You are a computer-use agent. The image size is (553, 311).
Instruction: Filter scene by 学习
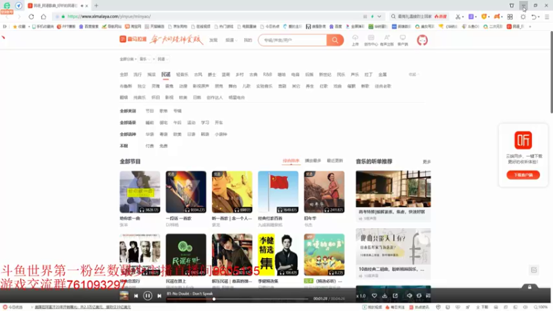click(205, 122)
